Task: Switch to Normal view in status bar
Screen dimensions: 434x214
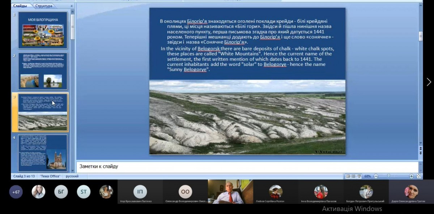Action: coord(348,176)
